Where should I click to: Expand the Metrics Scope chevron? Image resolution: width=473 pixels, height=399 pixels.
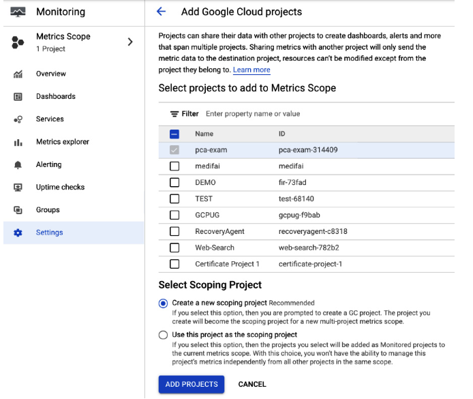130,42
